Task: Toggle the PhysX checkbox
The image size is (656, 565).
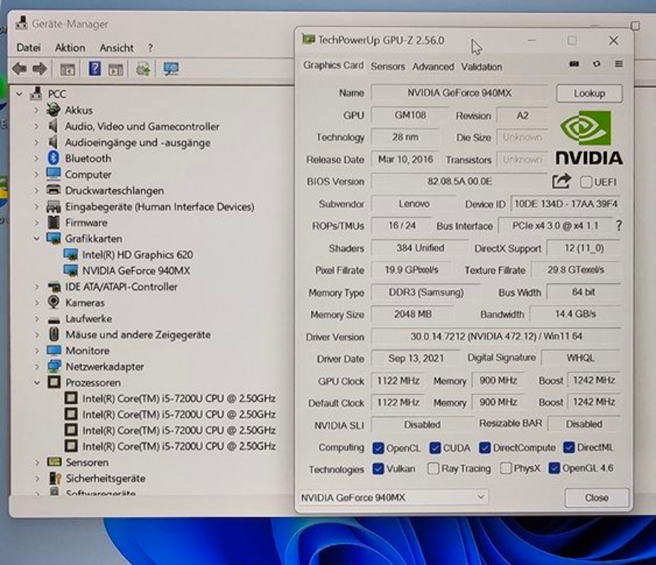Action: (506, 468)
